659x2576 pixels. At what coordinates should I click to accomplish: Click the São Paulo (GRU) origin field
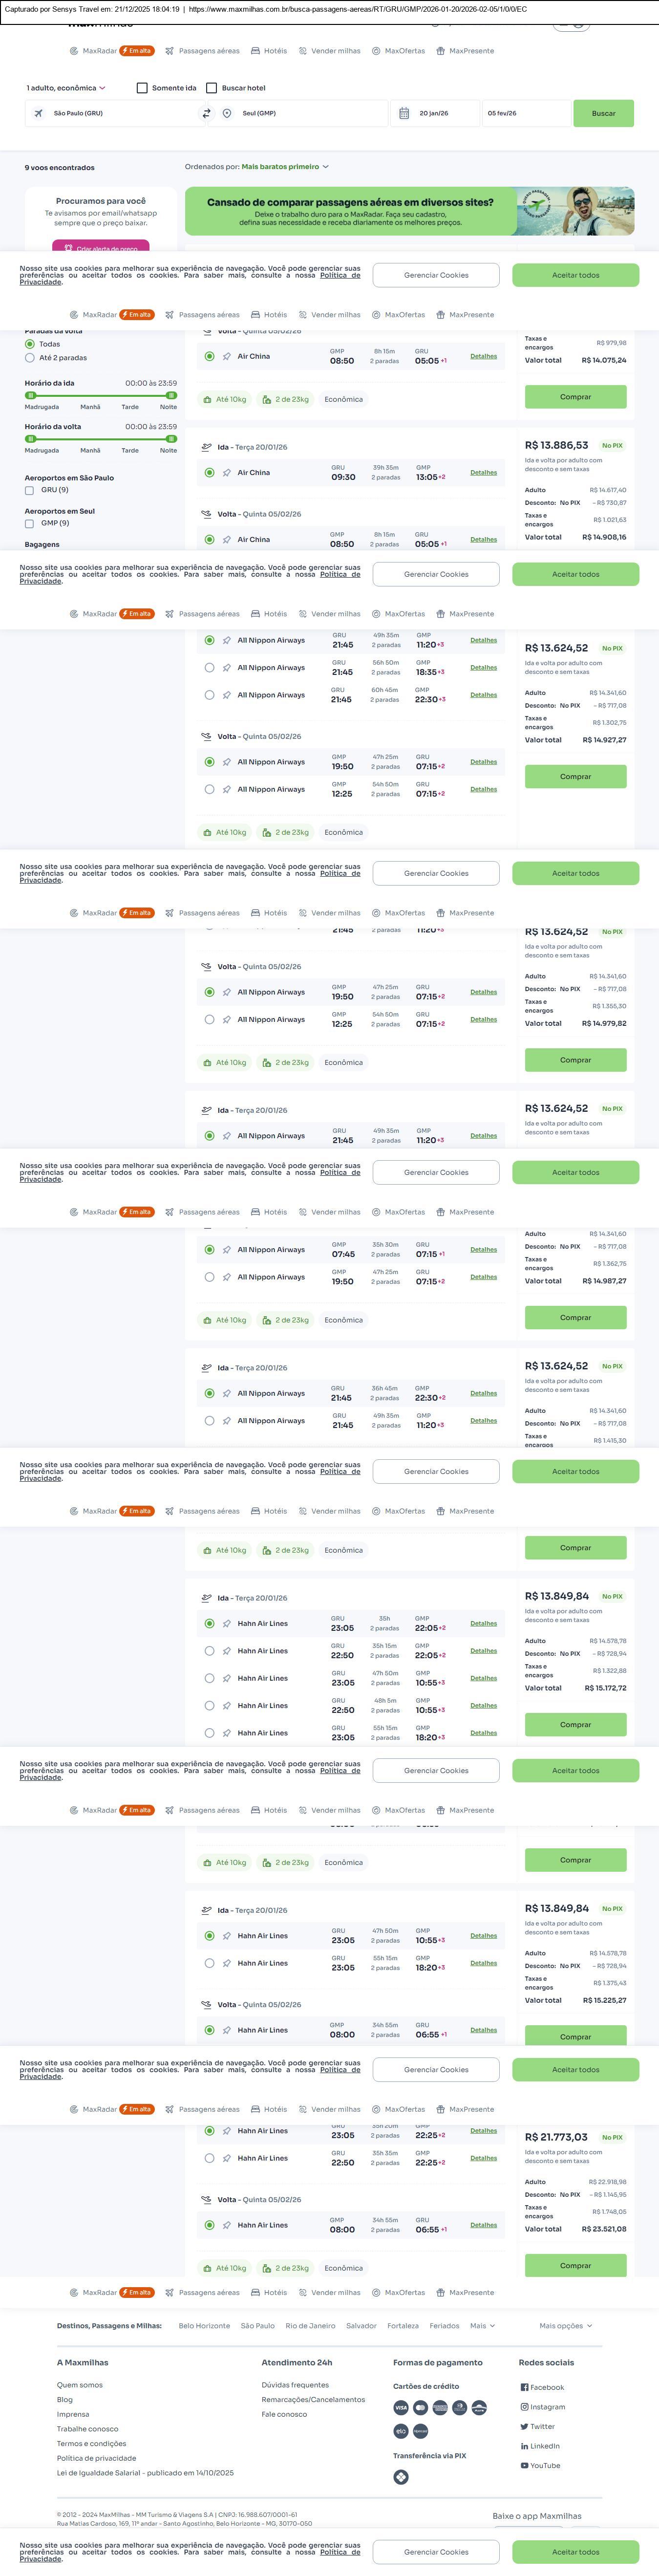[x=115, y=114]
